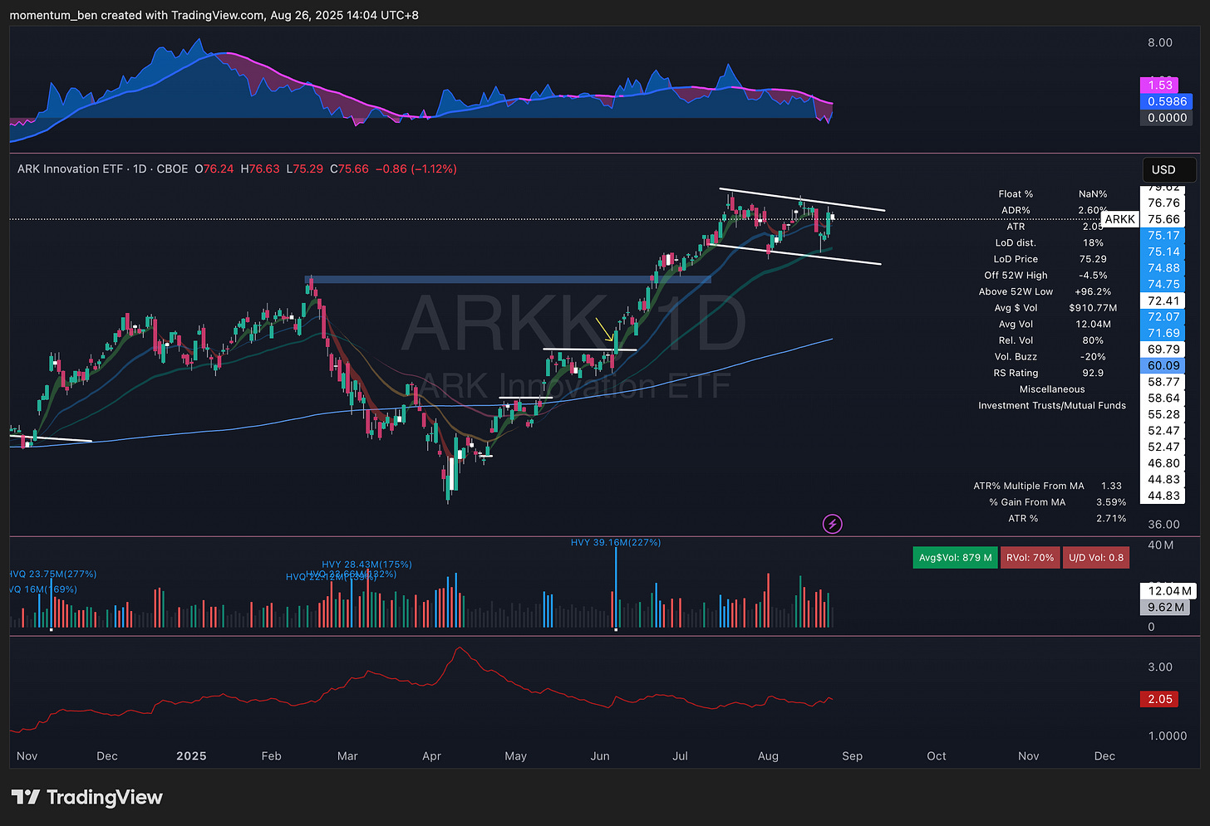Image resolution: width=1210 pixels, height=826 pixels.
Task: Click the ADR% row in the stats table
Action: 1055,210
